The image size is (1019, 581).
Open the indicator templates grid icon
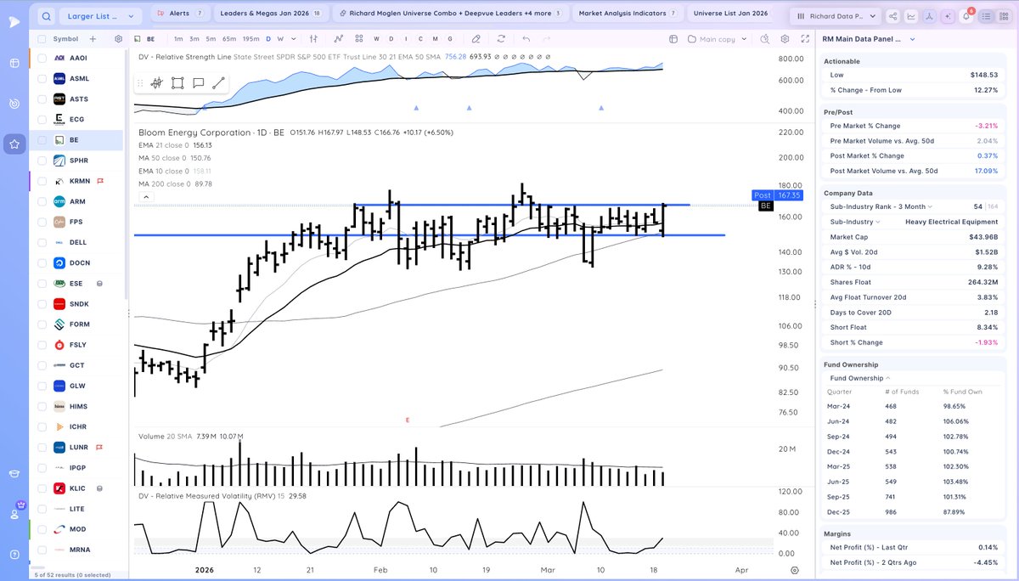[359, 39]
